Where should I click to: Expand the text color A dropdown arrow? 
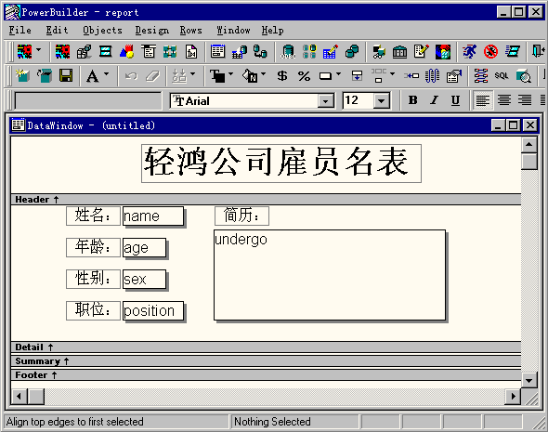pyautogui.click(x=106, y=74)
